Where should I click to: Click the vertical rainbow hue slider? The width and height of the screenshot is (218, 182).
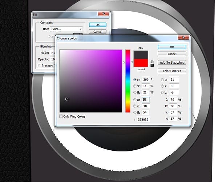(128, 81)
